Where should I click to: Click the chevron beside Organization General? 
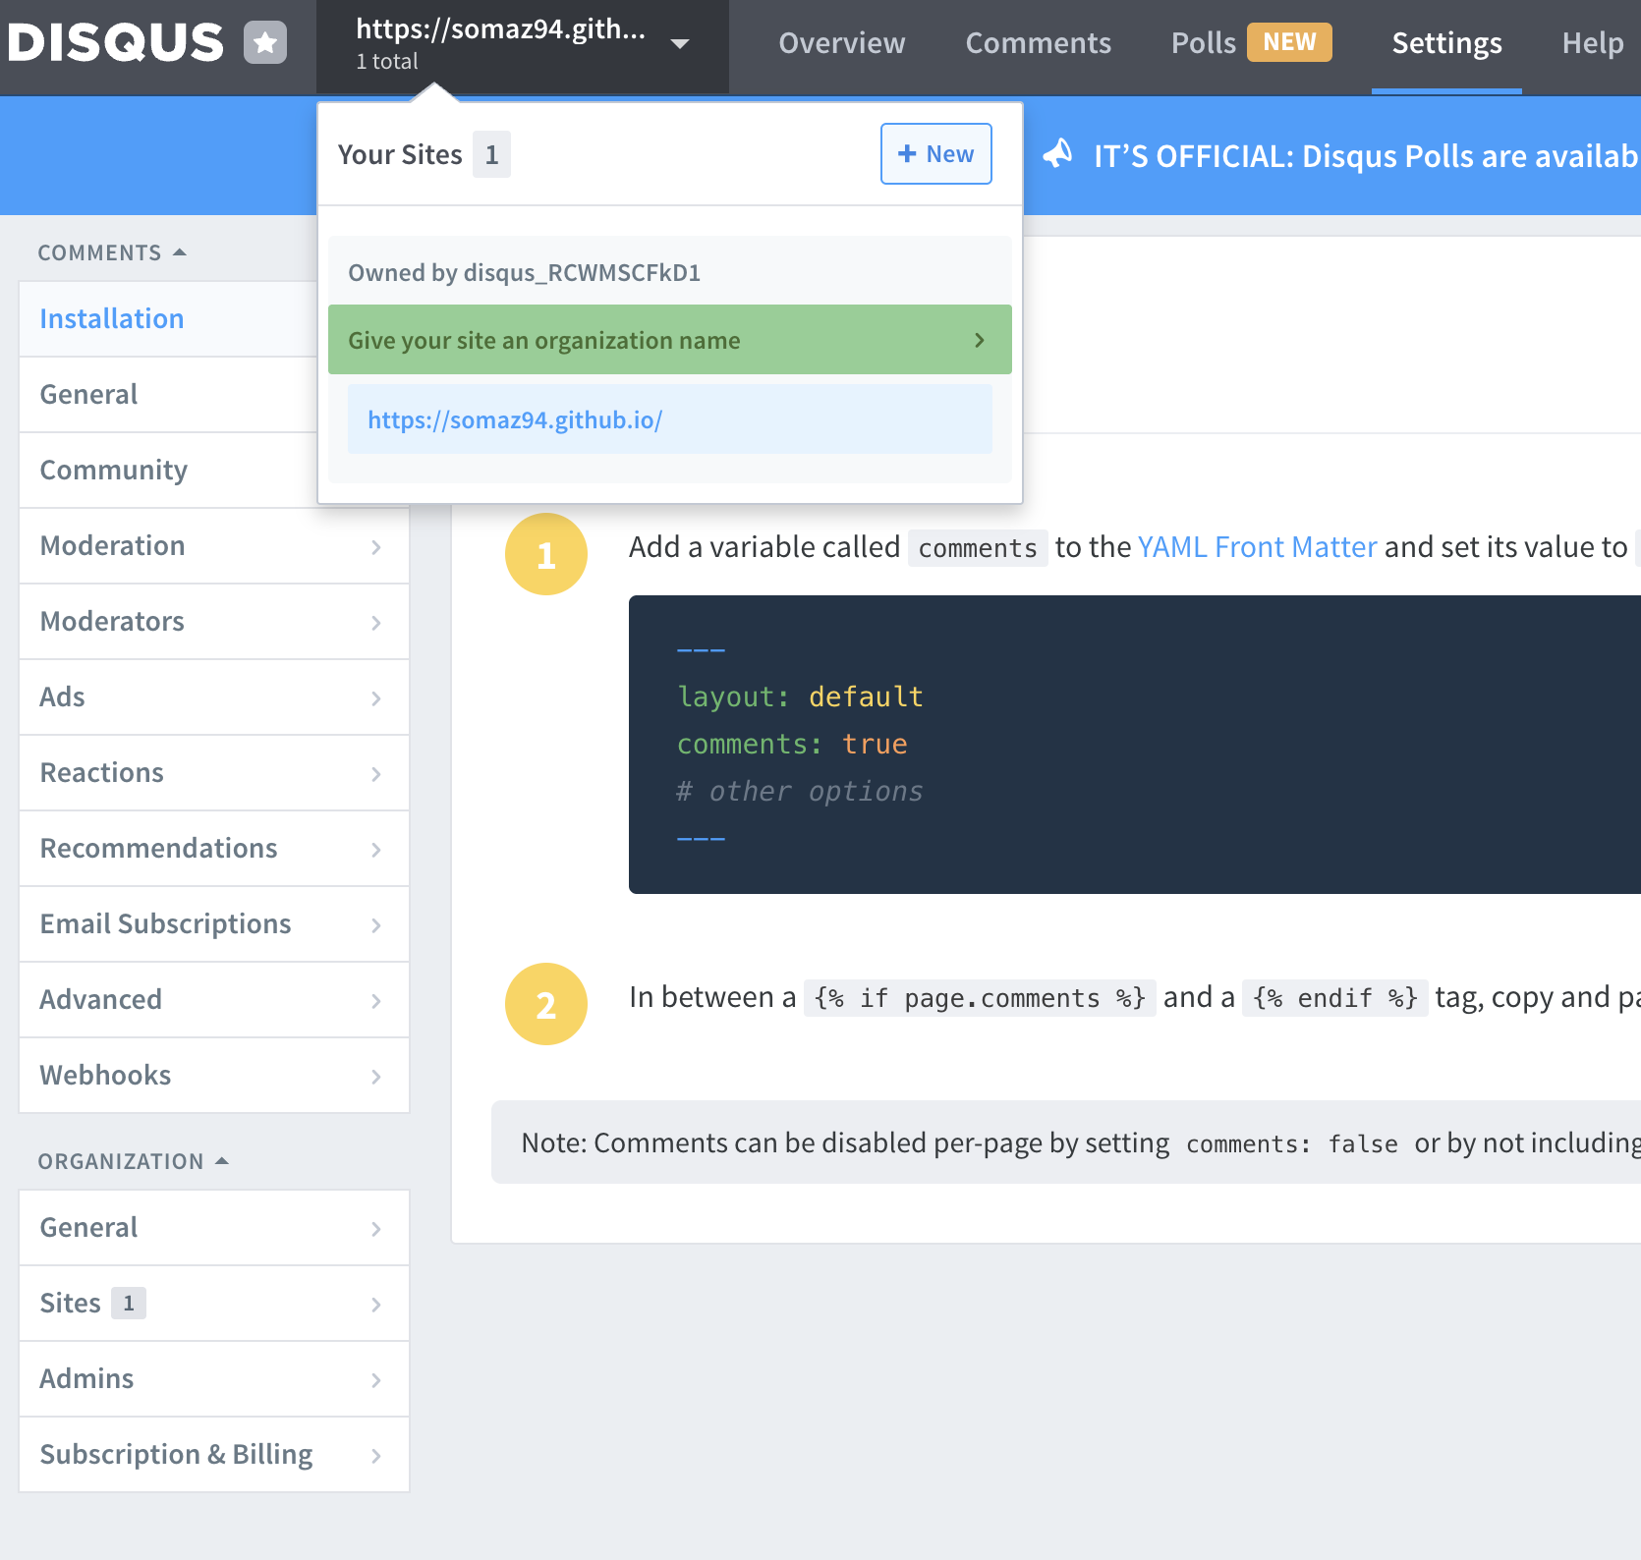[376, 1229]
